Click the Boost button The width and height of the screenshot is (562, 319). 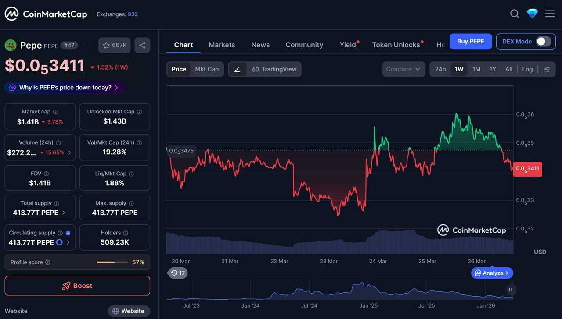(x=77, y=286)
